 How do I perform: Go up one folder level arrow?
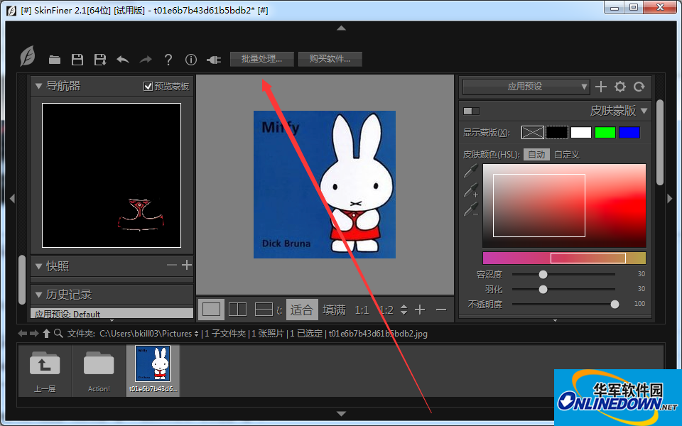46,334
